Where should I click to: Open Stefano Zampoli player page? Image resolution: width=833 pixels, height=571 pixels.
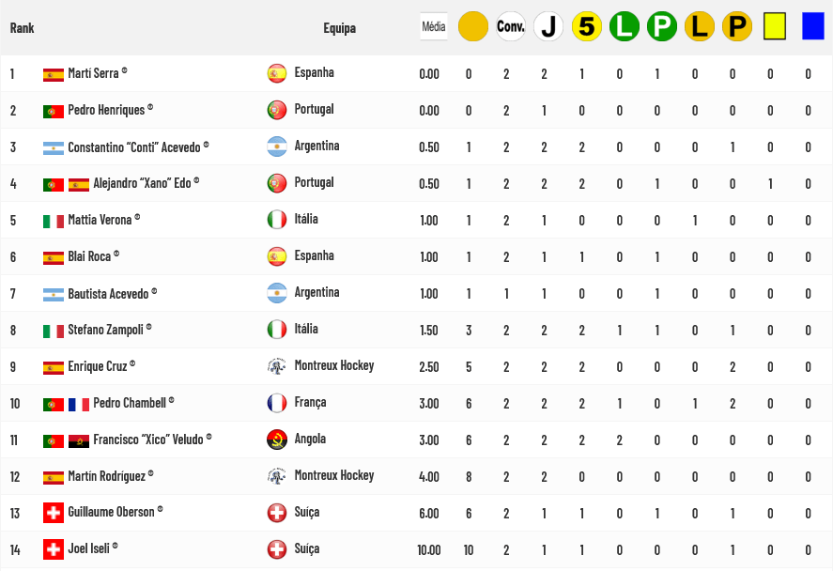(104, 330)
